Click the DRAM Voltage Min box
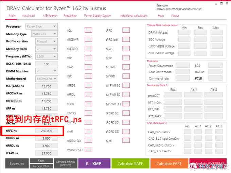Image resolution: width=231 pixels, height=173 pixels. (x=184, y=32)
